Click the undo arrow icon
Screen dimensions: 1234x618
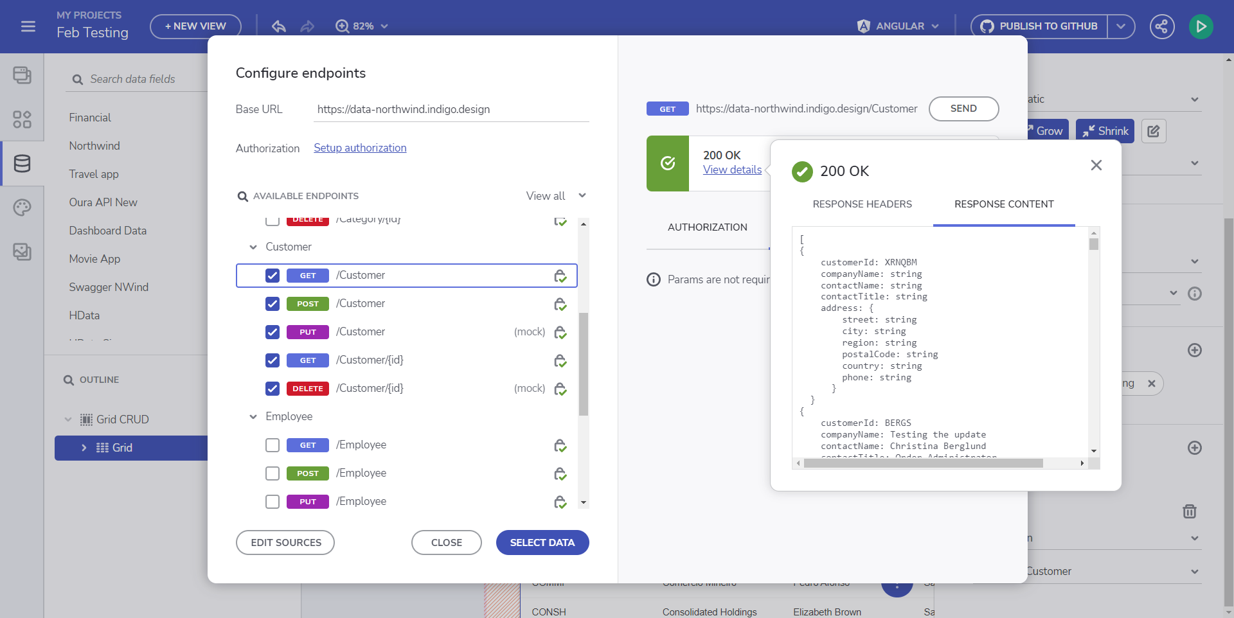click(278, 26)
